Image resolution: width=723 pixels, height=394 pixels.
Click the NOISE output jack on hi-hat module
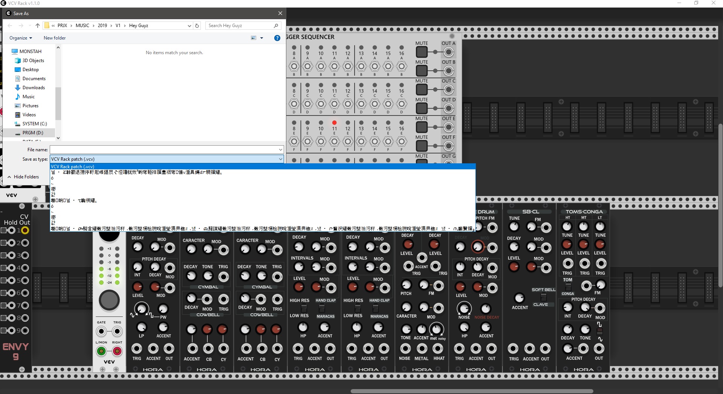click(x=405, y=348)
